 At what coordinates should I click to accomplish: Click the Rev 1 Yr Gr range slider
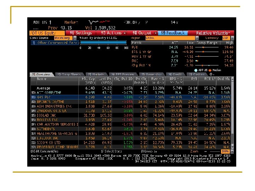pyautogui.click(x=207, y=56)
